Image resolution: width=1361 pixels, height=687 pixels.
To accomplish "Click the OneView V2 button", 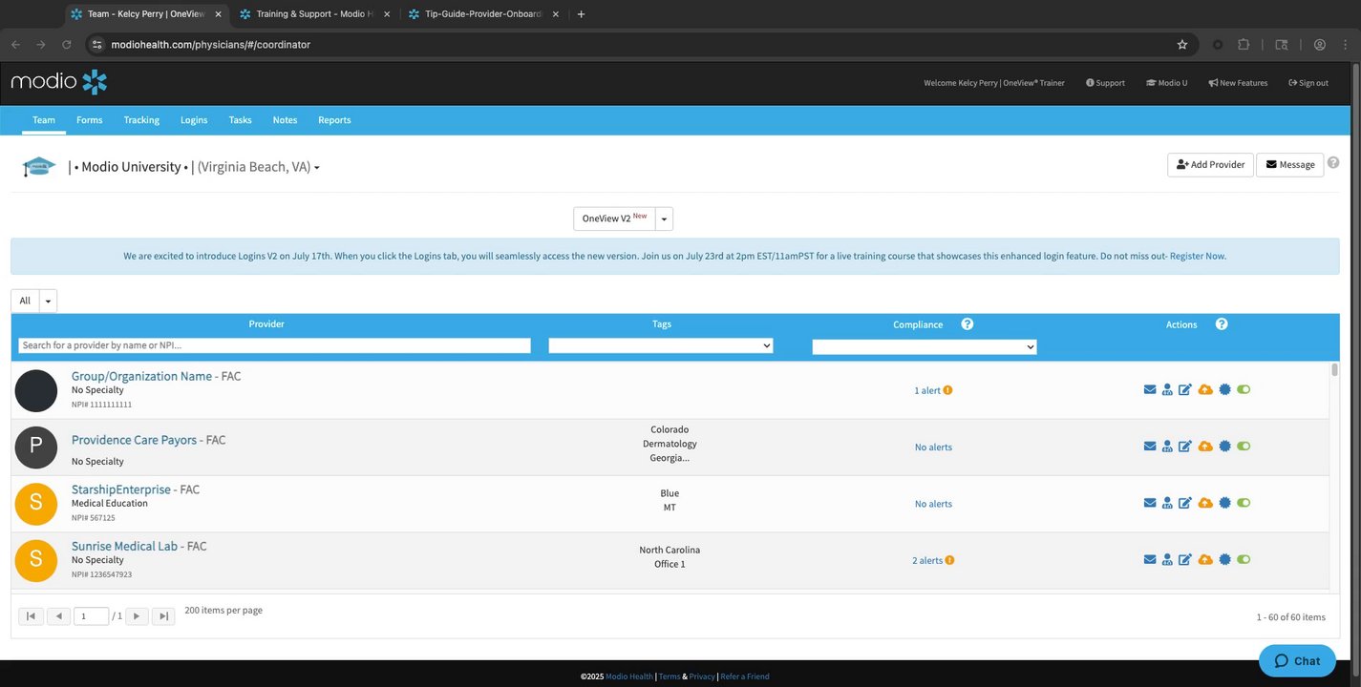I will pos(614,219).
